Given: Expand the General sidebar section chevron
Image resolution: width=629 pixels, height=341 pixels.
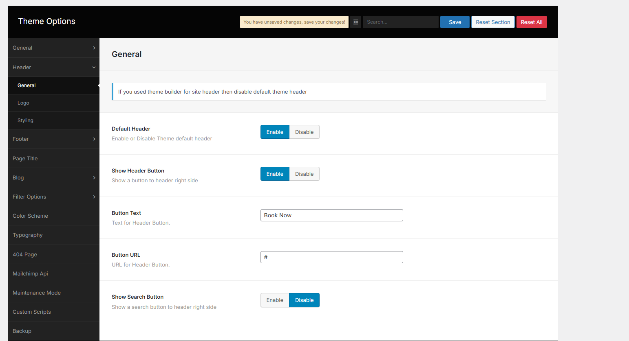Looking at the screenshot, I should pyautogui.click(x=94, y=48).
